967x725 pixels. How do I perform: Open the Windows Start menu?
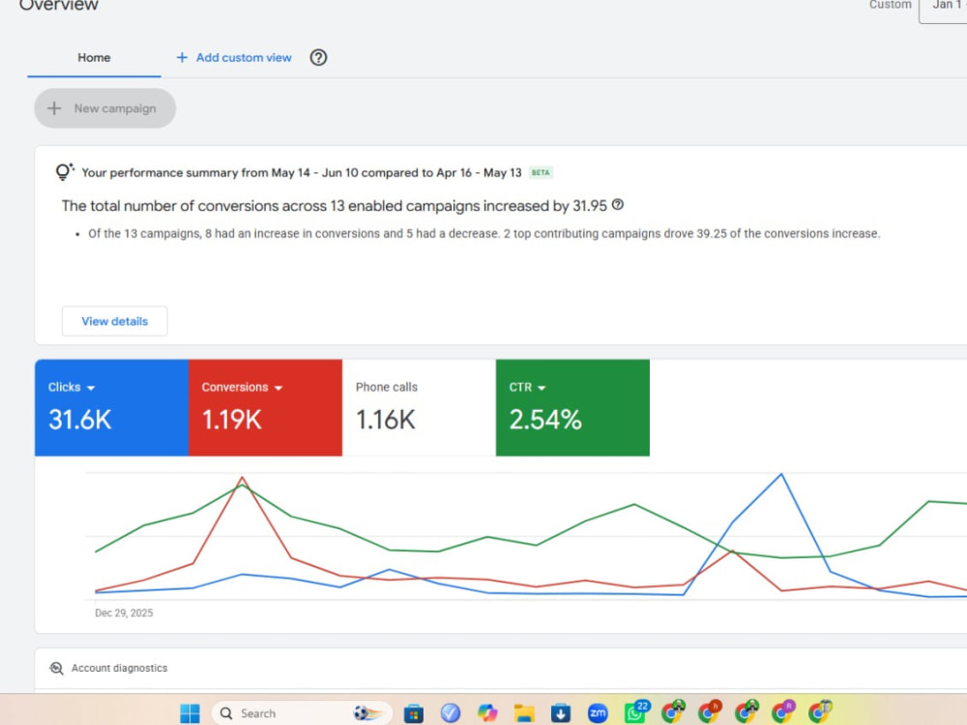point(190,713)
